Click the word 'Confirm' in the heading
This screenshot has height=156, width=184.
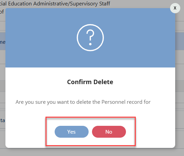click(80, 82)
